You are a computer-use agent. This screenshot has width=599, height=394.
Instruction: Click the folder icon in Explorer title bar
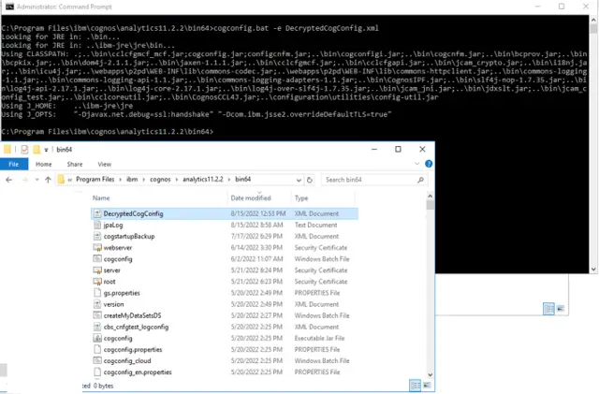(7, 150)
